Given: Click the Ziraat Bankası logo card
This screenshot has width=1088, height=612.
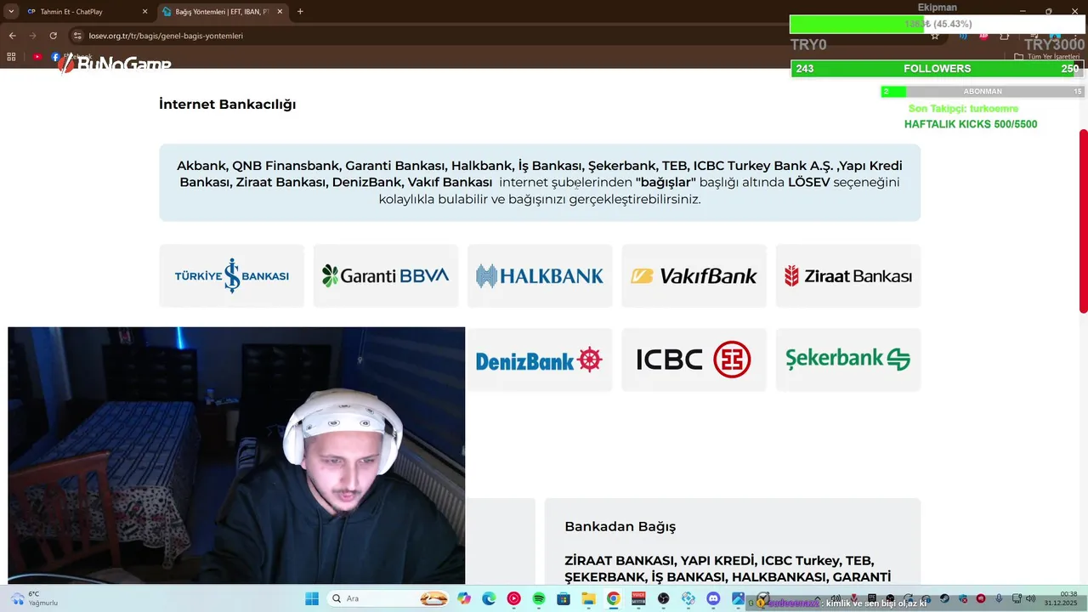Looking at the screenshot, I should [x=848, y=276].
